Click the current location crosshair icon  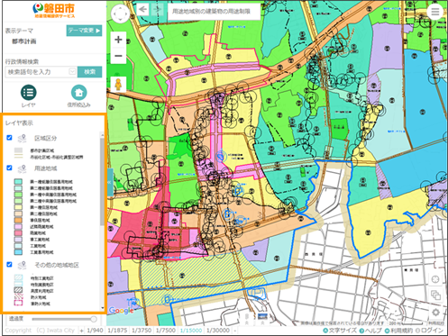pyautogui.click(x=435, y=279)
